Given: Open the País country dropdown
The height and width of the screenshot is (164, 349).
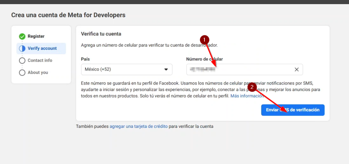Looking at the screenshot, I should 127,70.
